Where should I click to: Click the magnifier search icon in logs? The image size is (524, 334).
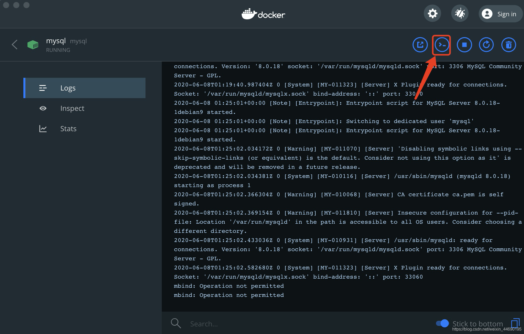pyautogui.click(x=176, y=323)
